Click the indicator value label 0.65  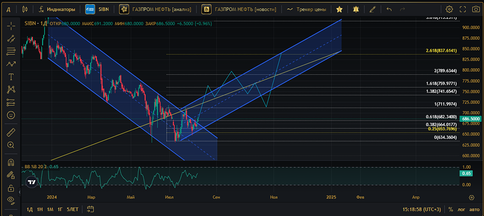(x=467, y=173)
